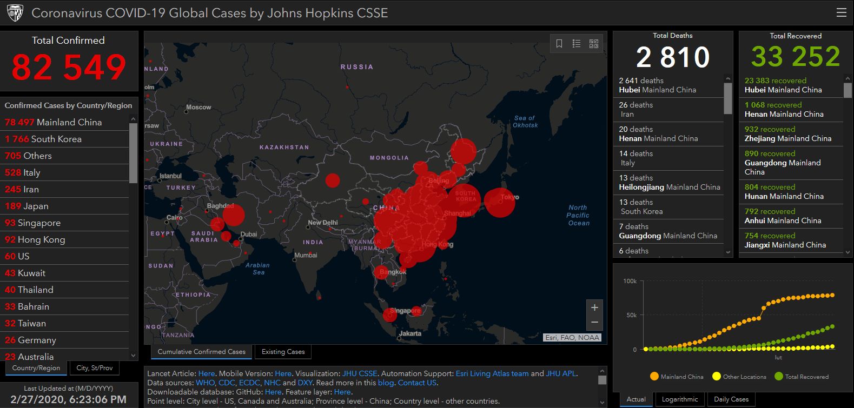The image size is (854, 408).
Task: Switch chart to the Logarithmic tab
Action: [680, 399]
